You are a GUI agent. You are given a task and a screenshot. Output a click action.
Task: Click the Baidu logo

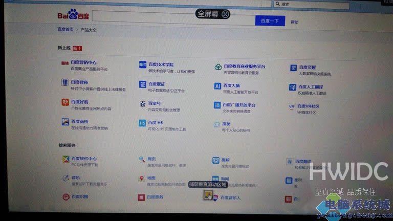[73, 14]
